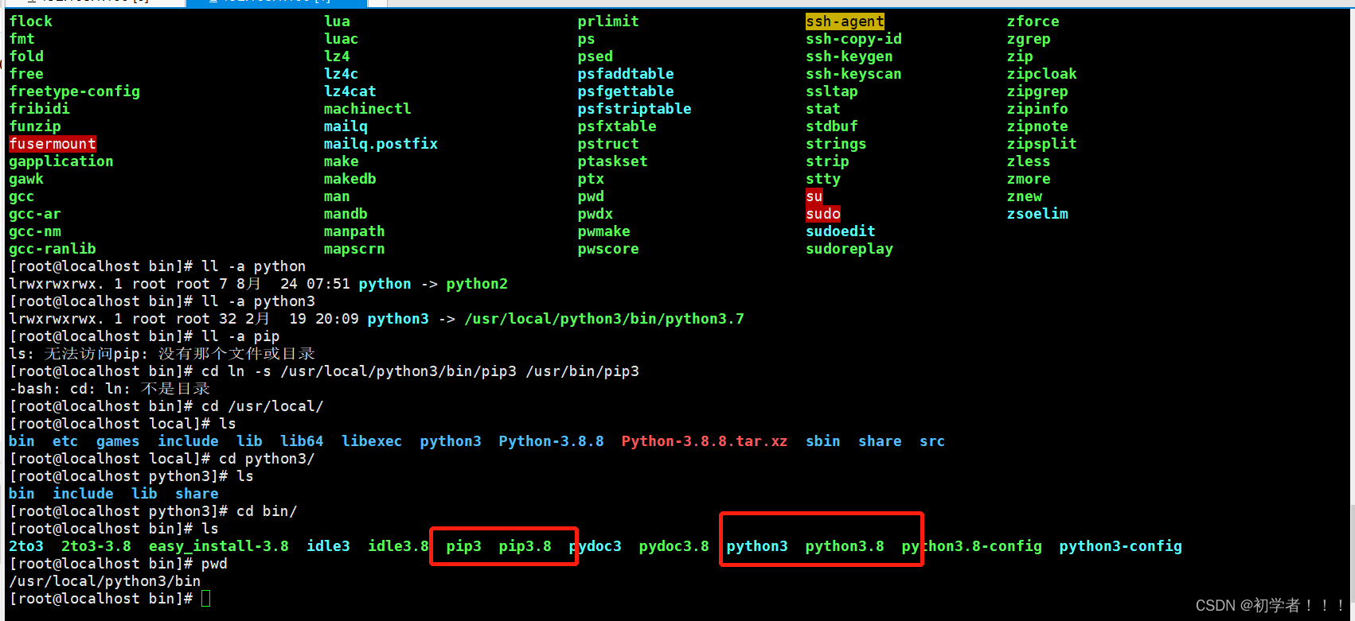1355x621 pixels.
Task: Click the lib64 directory name
Action: click(302, 441)
